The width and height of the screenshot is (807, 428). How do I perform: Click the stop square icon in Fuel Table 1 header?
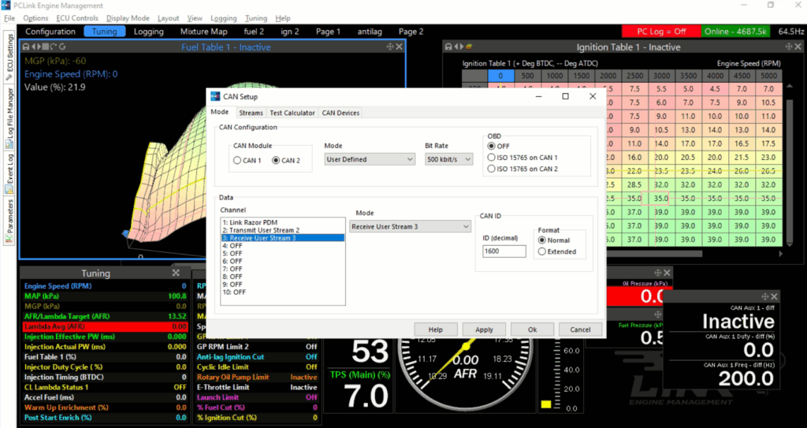point(45,47)
